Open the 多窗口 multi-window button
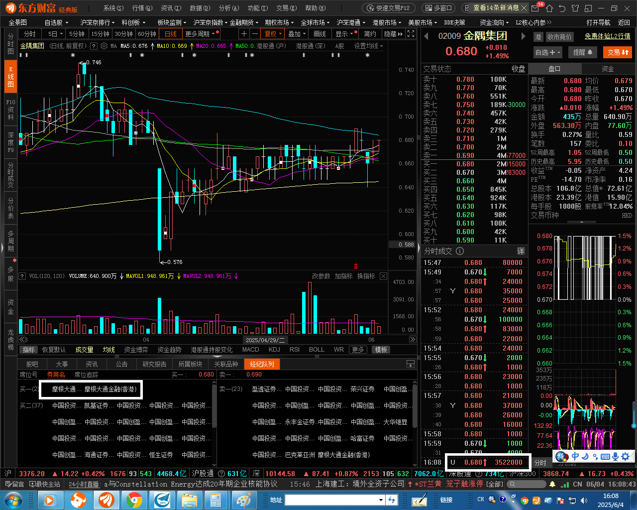Viewport: 637px width, 510px height. 438,8
